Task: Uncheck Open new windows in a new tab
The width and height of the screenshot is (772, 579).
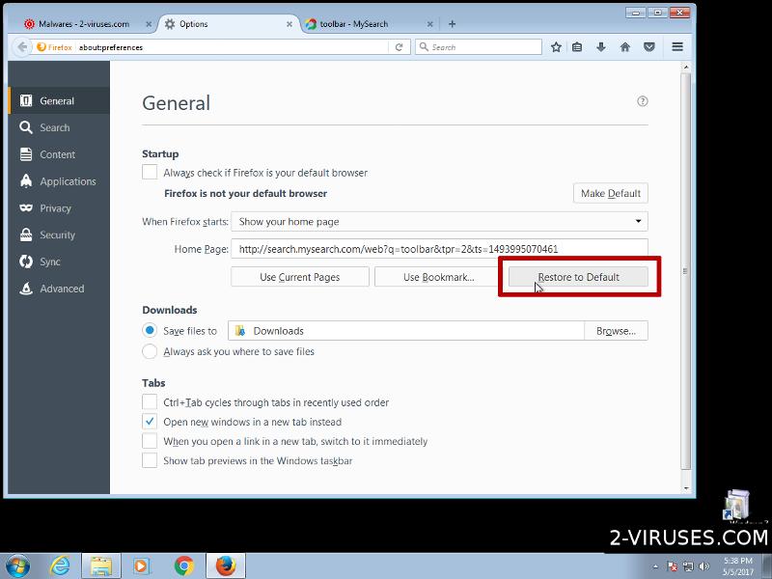Action: (150, 422)
